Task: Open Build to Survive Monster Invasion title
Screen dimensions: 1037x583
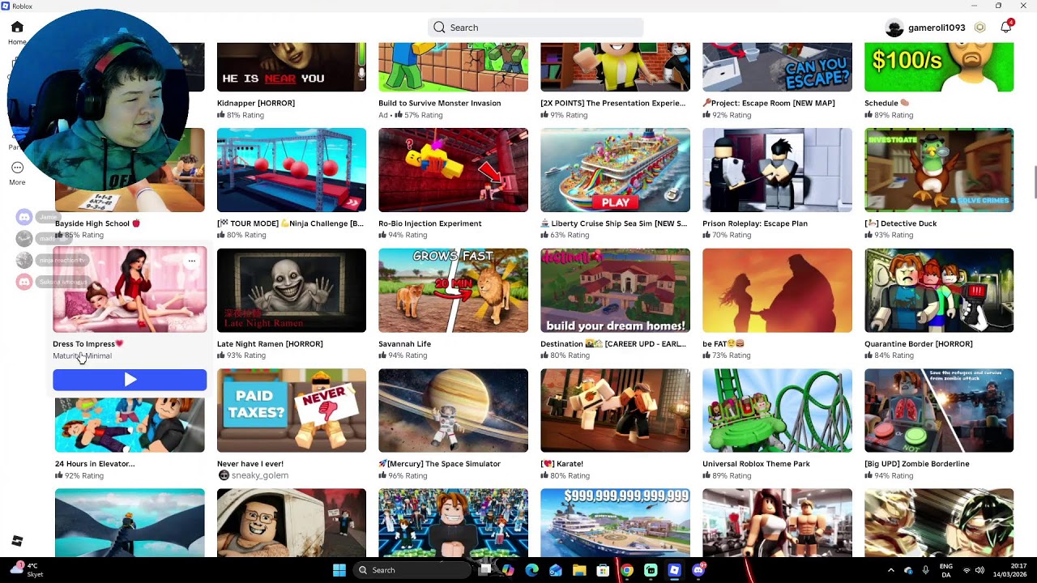Action: tap(440, 103)
